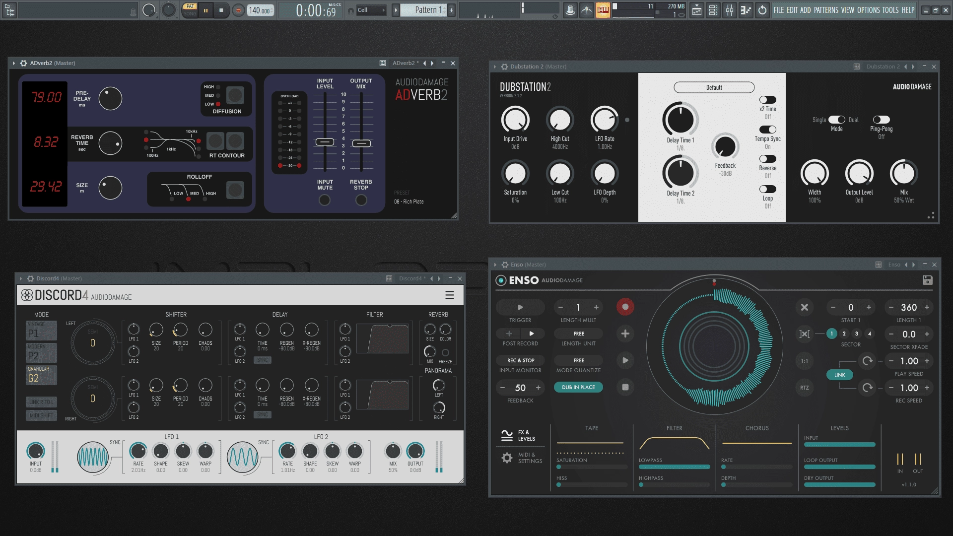Open the FILE menu
Screen dimensions: 953x536
point(778,10)
